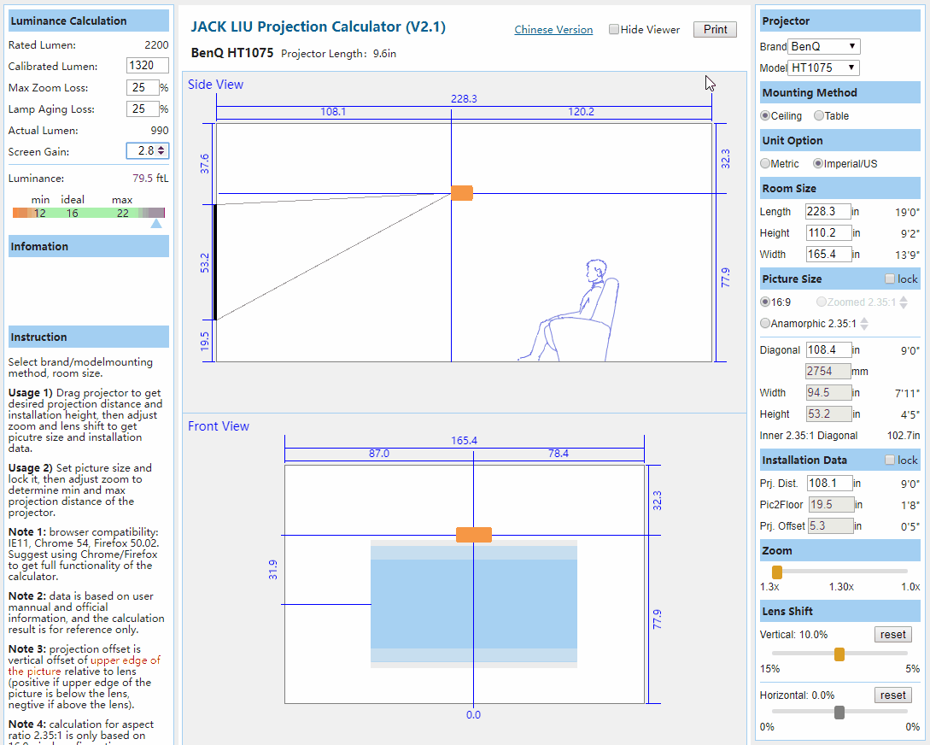930x745 pixels.
Task: Open the Chinese Version link
Action: [553, 30]
